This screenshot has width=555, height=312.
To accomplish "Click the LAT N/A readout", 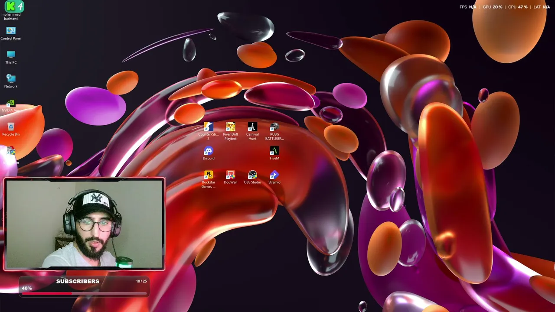I will (x=542, y=7).
